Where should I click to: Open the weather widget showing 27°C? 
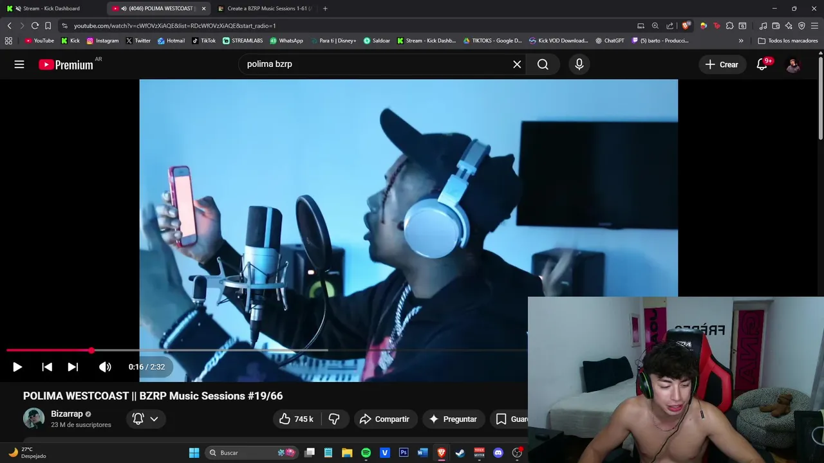(x=27, y=453)
